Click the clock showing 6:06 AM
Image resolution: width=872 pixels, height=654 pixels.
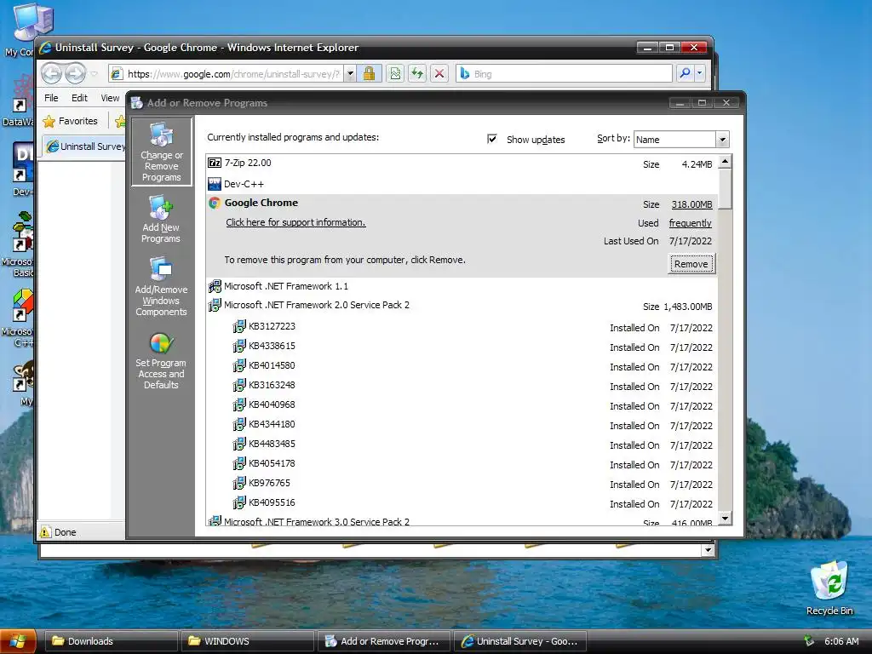click(x=840, y=641)
